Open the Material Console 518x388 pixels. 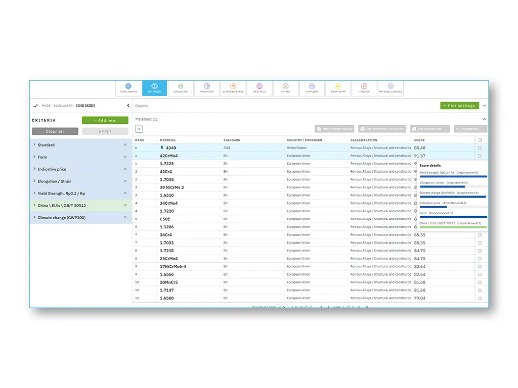(x=391, y=87)
